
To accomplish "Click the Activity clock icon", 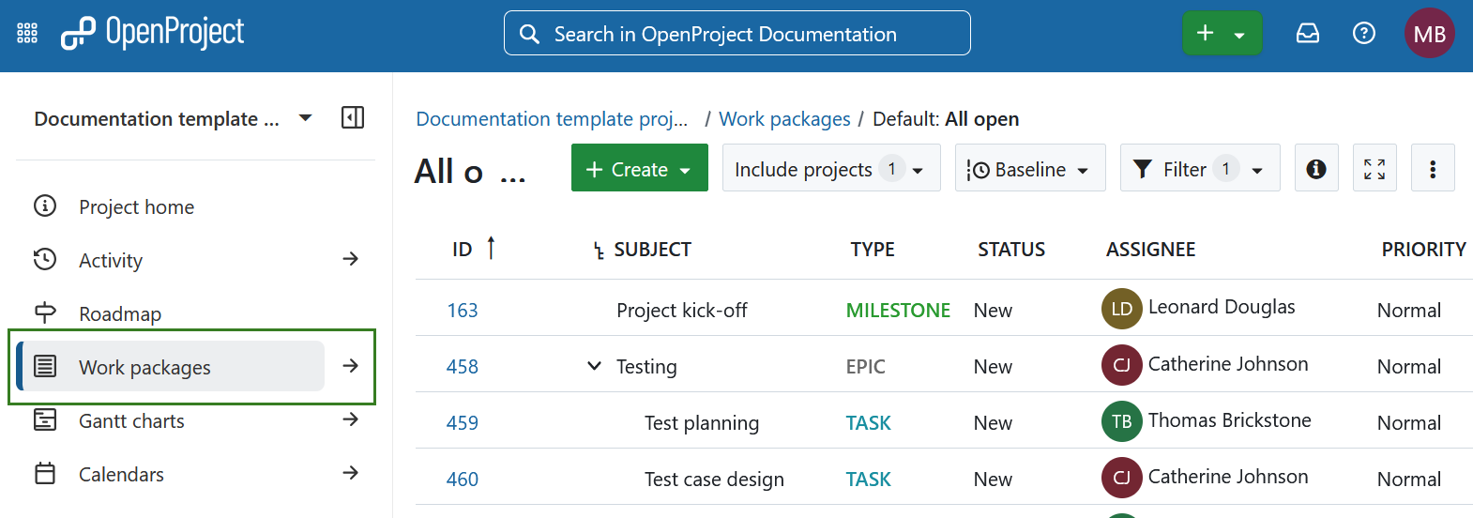I will 45,259.
